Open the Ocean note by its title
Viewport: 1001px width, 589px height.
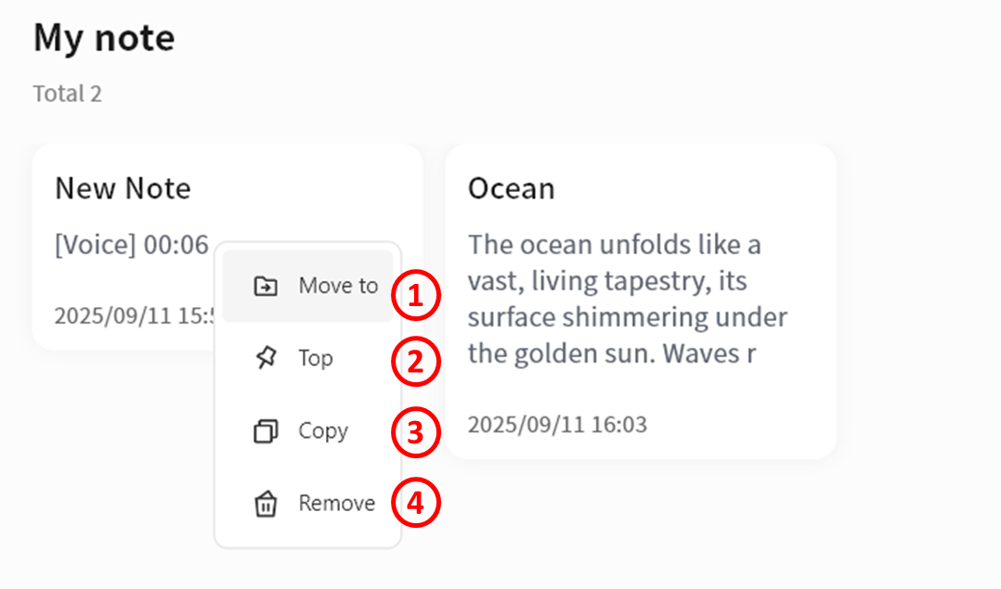[511, 188]
